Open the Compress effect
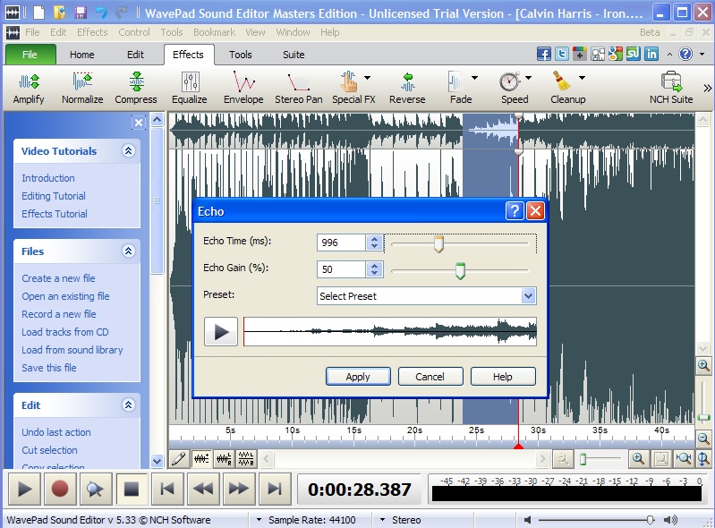The width and height of the screenshot is (715, 528). point(136,88)
